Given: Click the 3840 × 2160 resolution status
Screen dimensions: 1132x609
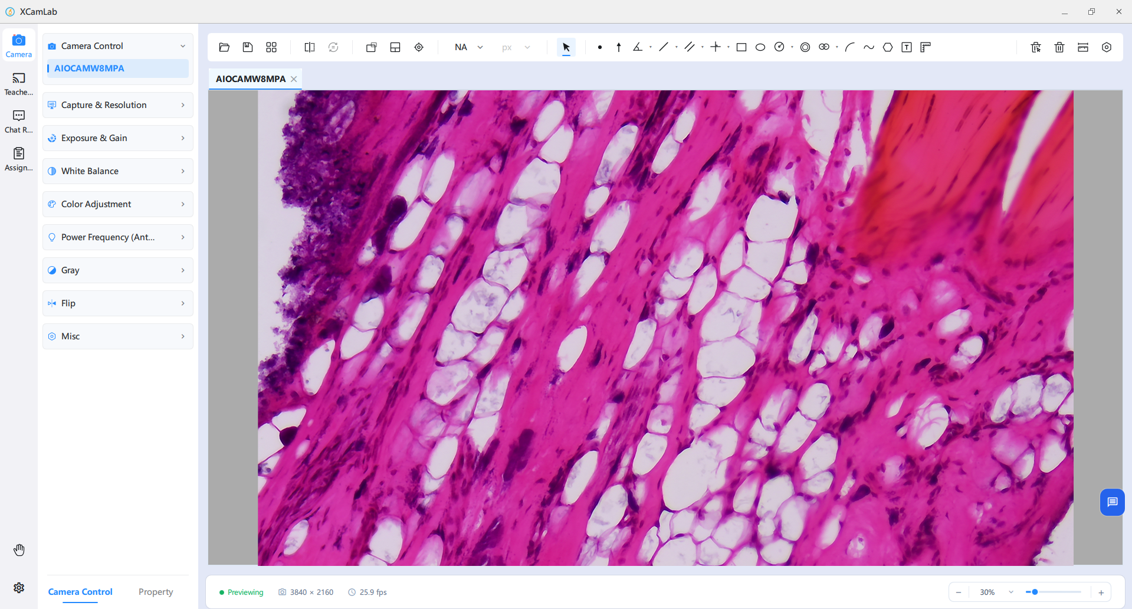Looking at the screenshot, I should [x=306, y=592].
